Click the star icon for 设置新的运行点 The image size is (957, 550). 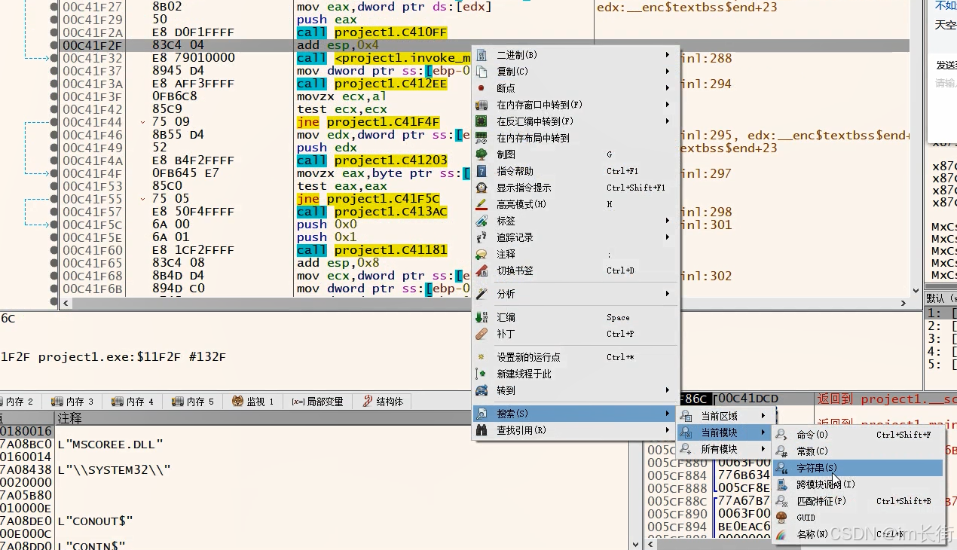point(482,357)
